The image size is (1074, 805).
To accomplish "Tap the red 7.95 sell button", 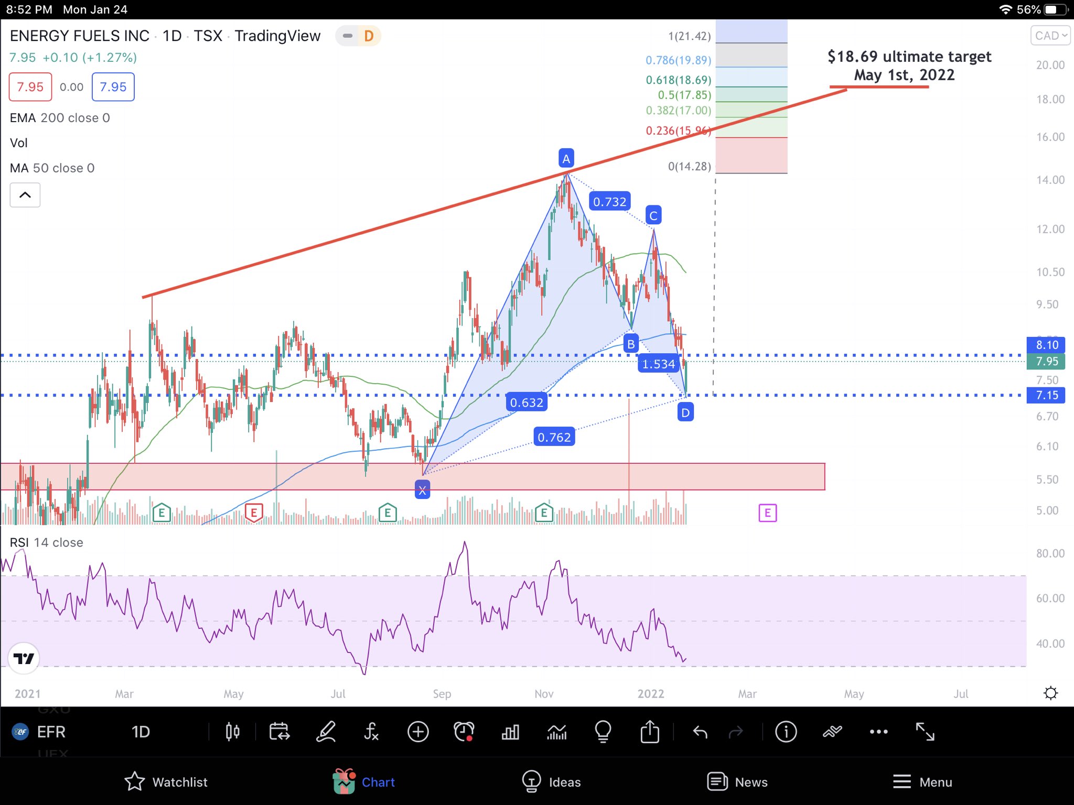I will [30, 87].
